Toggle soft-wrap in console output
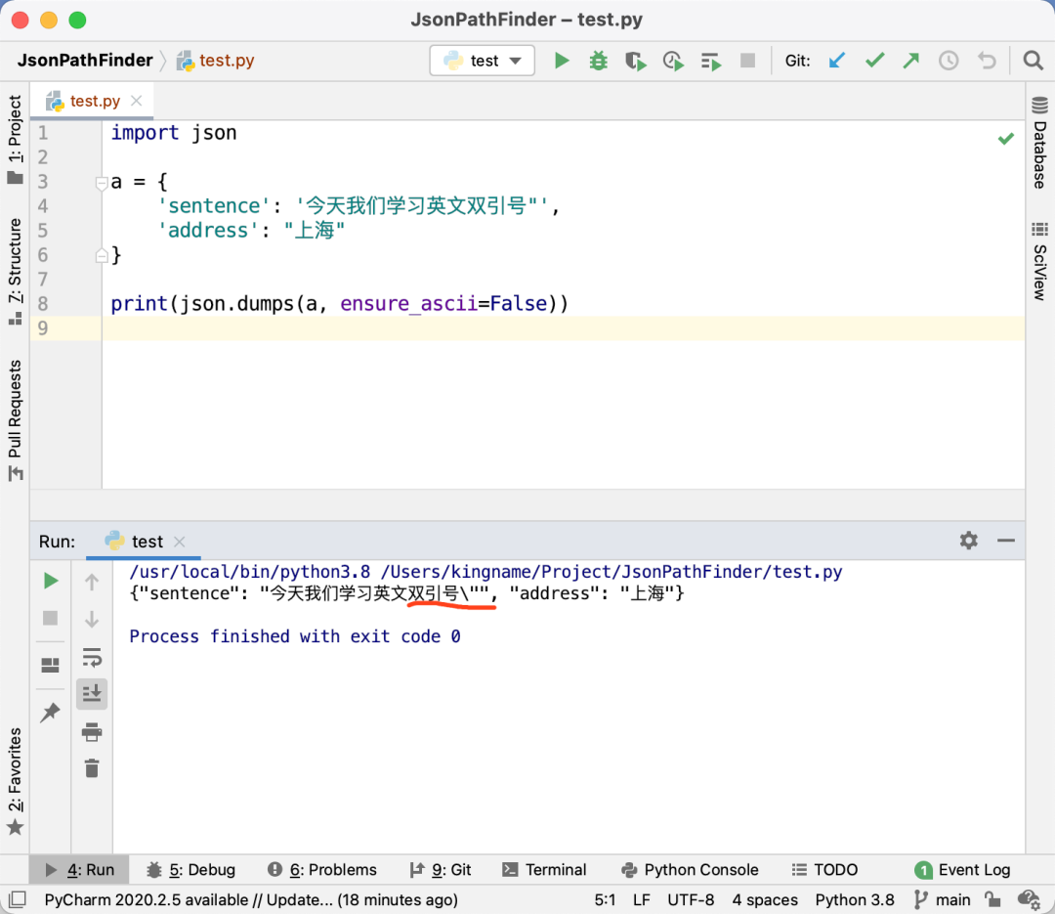The image size is (1055, 914). 92,657
